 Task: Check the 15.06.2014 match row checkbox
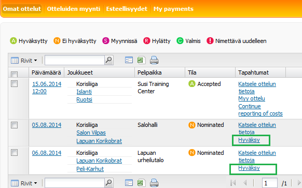click(x=14, y=84)
